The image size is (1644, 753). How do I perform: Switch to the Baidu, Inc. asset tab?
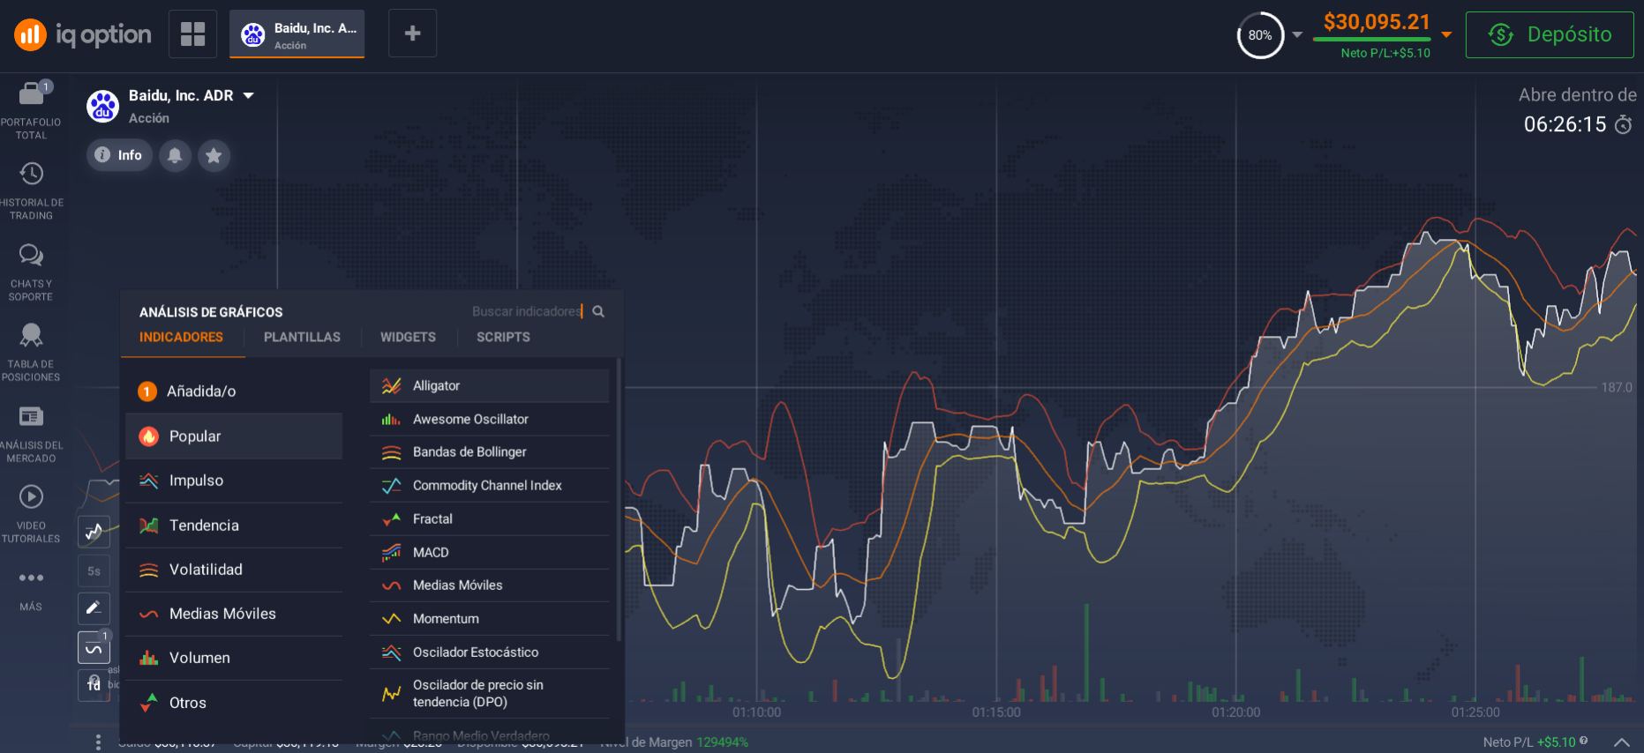coord(297,34)
